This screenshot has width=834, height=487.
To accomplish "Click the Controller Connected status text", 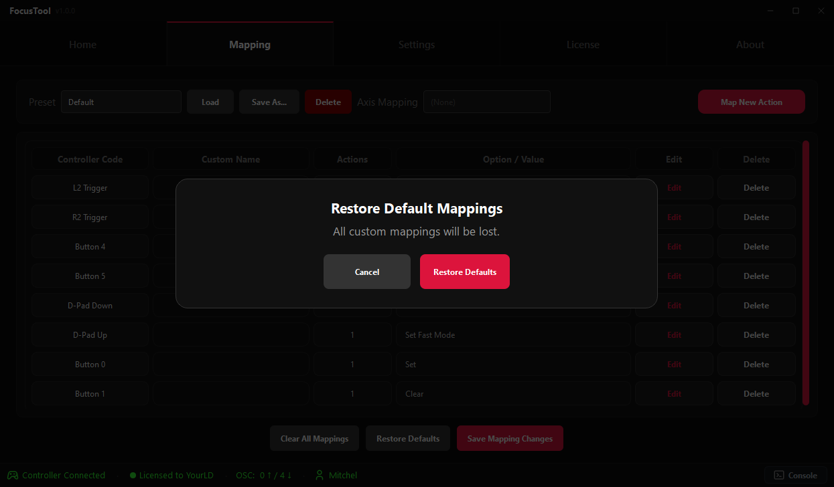I will (x=64, y=476).
